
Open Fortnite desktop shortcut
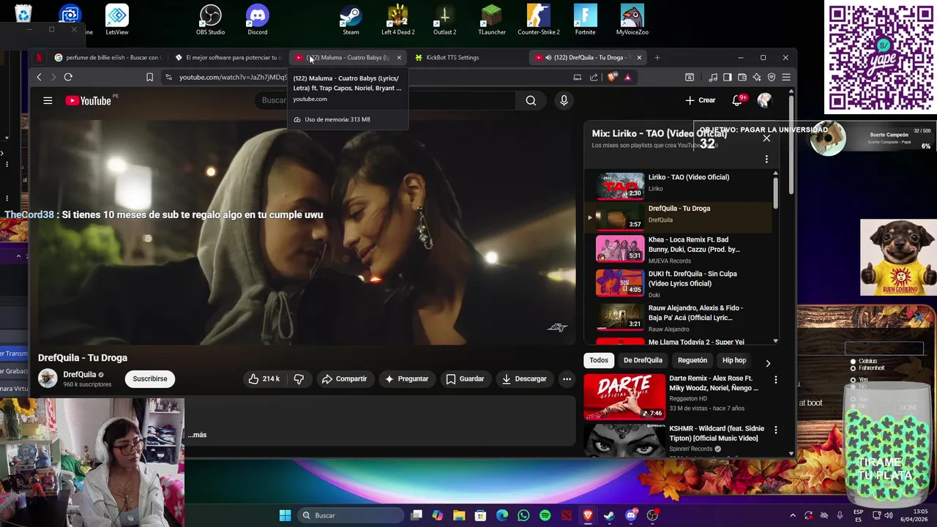click(585, 20)
